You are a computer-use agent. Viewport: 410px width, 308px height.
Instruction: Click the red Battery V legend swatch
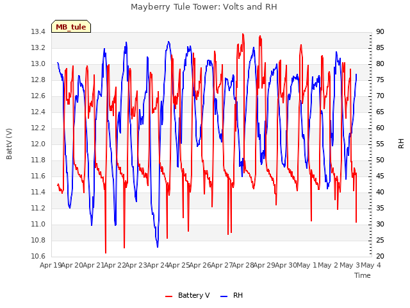click(169, 296)
